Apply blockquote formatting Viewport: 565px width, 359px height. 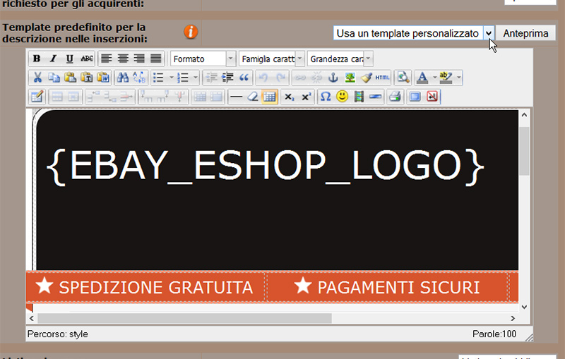244,78
